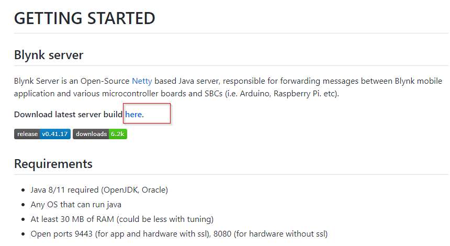Click the 6.2k download count badge
The height and width of the screenshot is (246, 450).
coord(117,134)
